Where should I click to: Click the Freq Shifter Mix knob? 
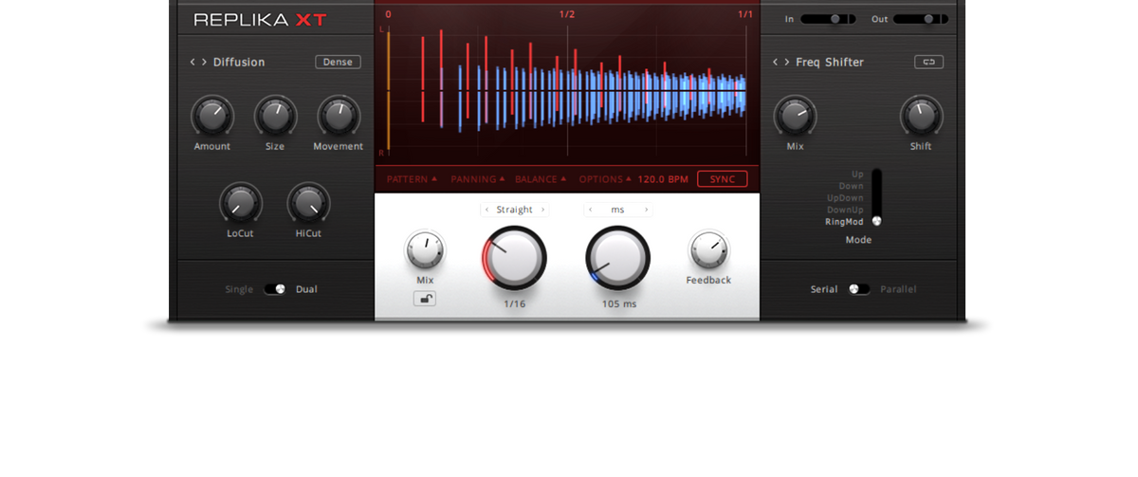795,117
